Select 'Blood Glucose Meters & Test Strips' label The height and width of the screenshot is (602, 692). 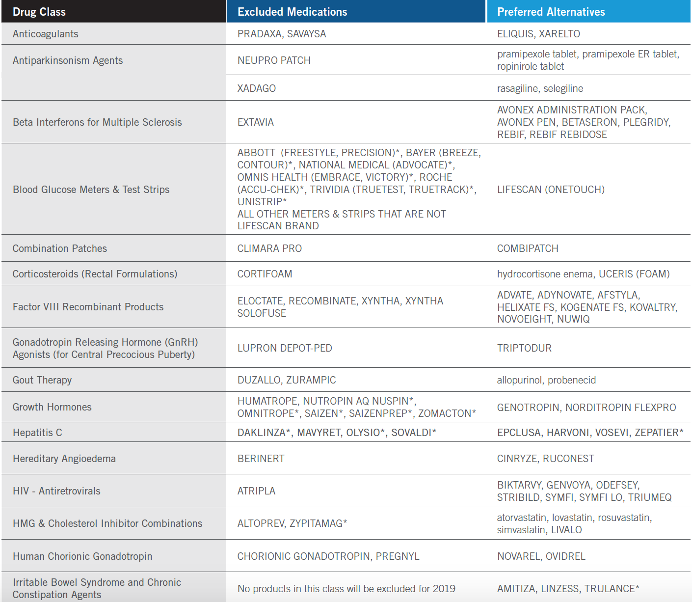coord(91,190)
